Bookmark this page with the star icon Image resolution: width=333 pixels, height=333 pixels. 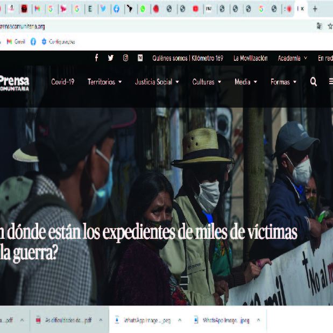(330, 26)
